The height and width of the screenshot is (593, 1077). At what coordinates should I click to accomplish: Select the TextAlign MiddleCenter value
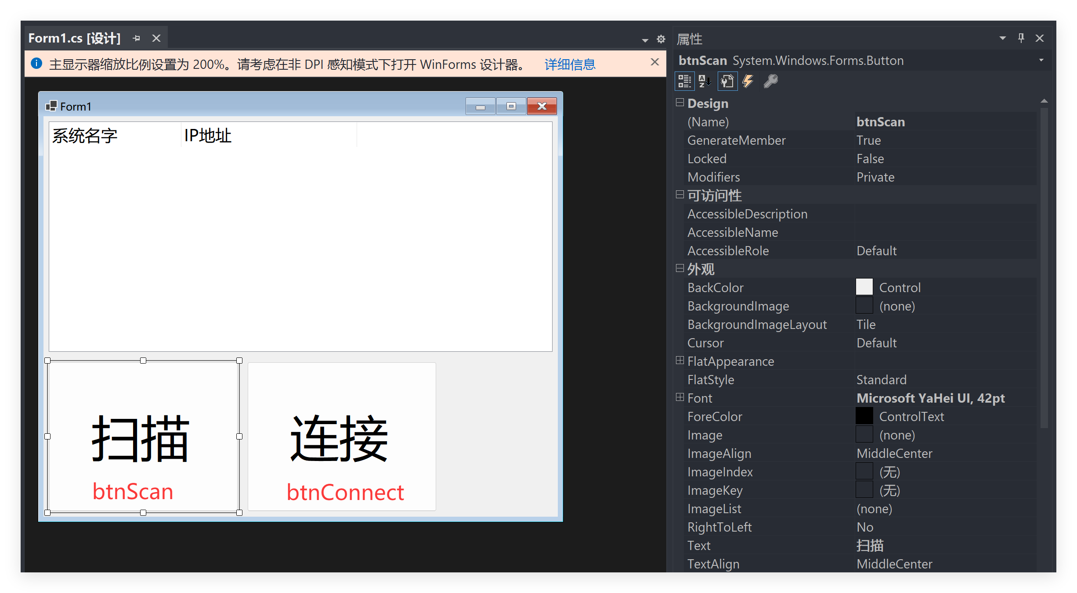tap(945, 564)
